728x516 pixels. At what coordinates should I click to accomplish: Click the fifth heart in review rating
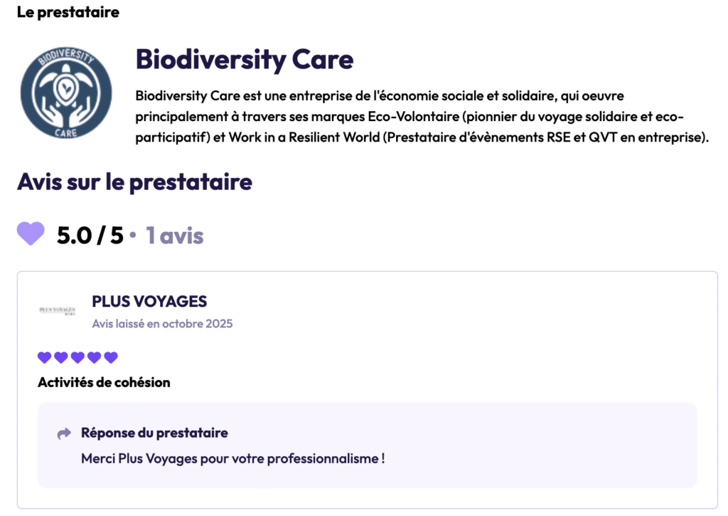coord(111,357)
